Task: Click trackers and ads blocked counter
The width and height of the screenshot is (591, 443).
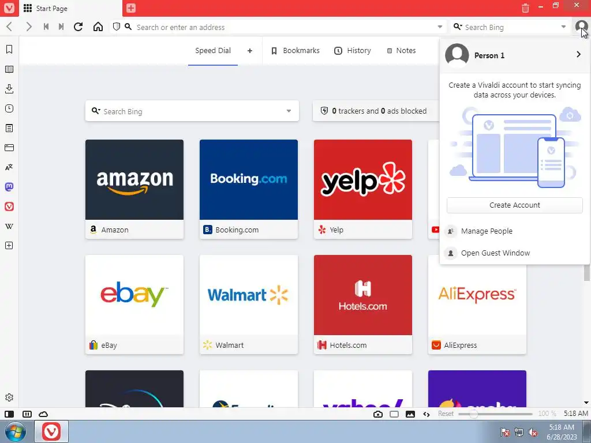Action: (376, 111)
